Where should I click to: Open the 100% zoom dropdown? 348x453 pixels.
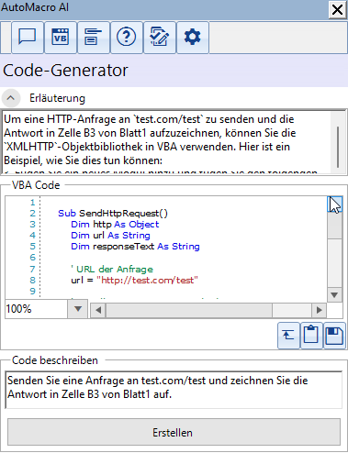pos(78,309)
